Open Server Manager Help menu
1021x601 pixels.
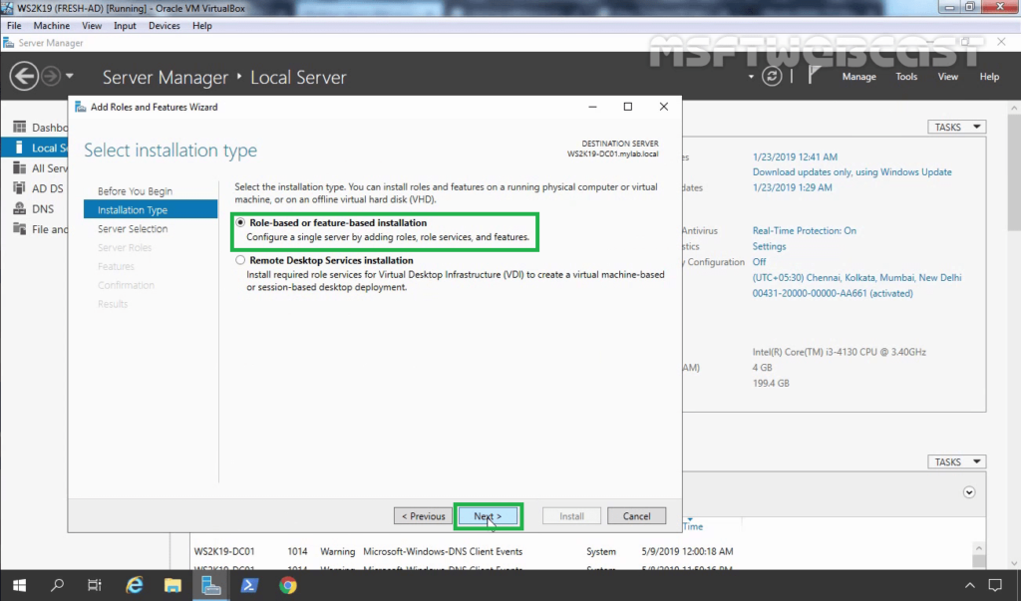point(989,76)
